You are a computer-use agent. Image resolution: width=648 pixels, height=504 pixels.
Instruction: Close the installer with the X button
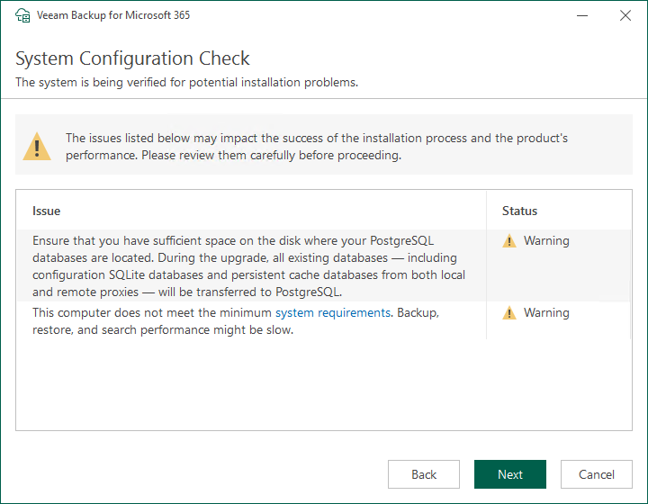[x=625, y=15]
